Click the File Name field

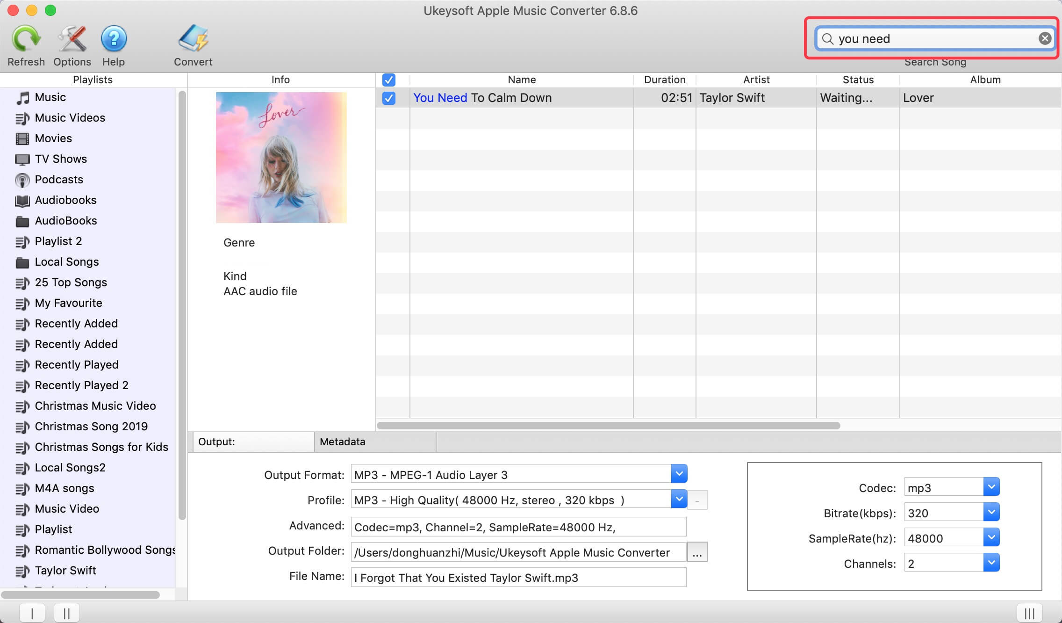click(518, 578)
